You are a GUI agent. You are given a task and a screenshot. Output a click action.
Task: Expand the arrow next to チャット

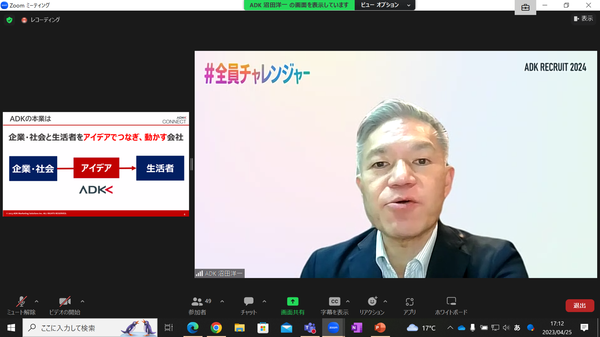coord(264,301)
